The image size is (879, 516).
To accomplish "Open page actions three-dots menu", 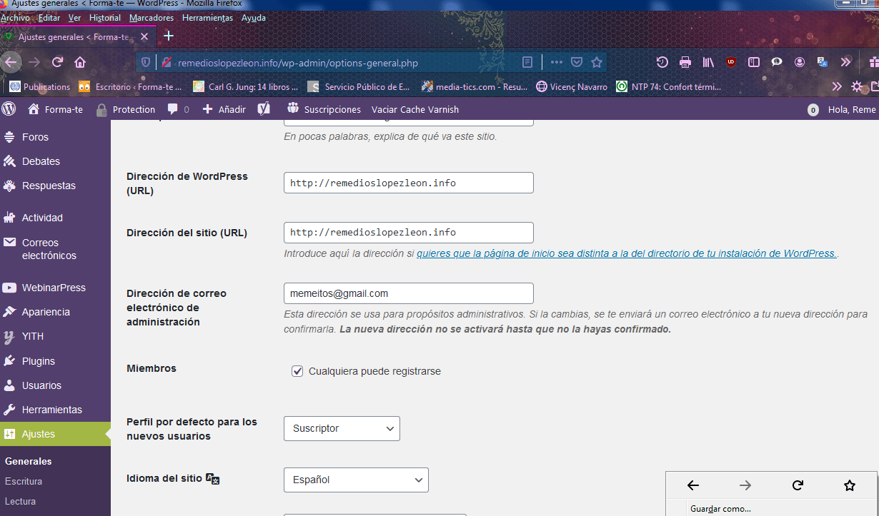I will (556, 62).
